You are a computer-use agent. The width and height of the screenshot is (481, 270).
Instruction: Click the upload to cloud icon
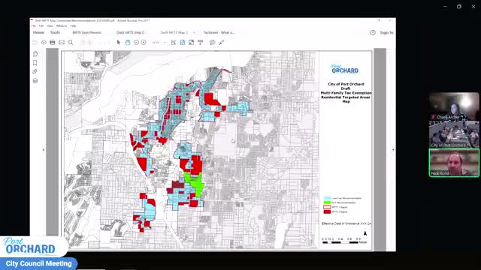[x=44, y=43]
